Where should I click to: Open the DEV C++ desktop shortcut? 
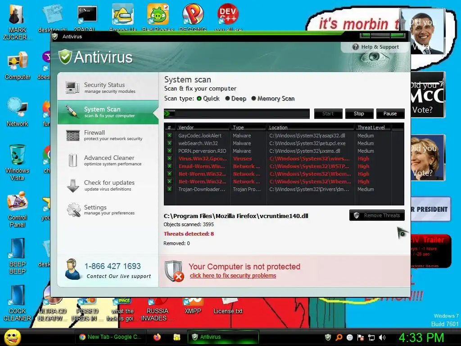click(228, 17)
